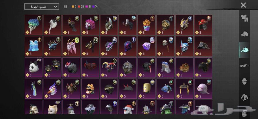Choose the french fries box hat
The height and width of the screenshot is (119, 258).
146,25
